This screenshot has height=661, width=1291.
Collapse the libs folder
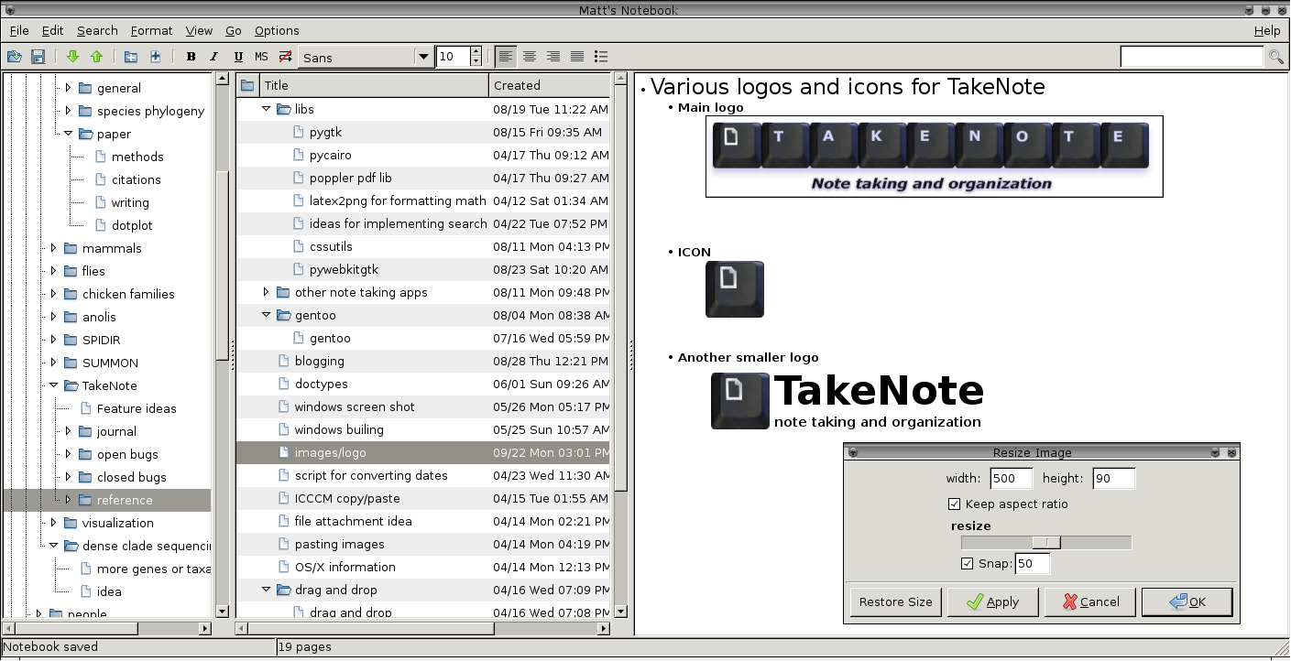pos(267,109)
